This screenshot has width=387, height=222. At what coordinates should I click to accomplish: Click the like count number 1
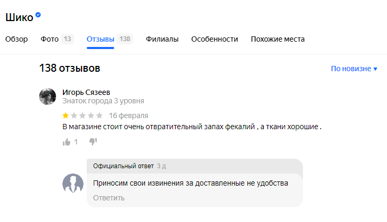coord(76,142)
